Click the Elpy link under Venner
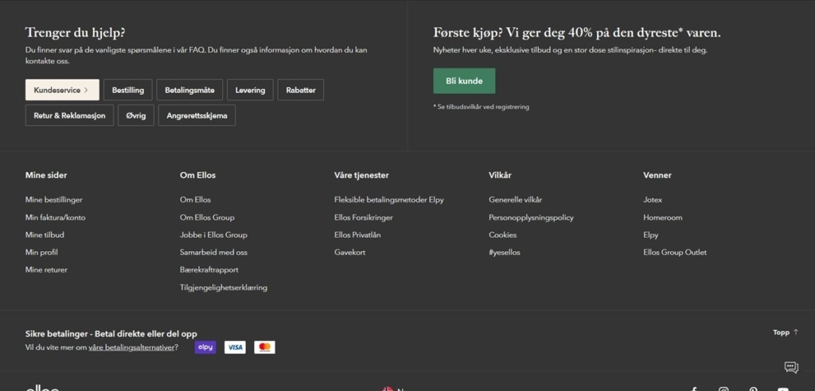815x391 pixels. tap(651, 234)
